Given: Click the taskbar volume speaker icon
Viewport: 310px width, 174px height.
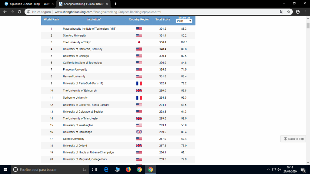Looking at the screenshot, I should coord(279,169).
